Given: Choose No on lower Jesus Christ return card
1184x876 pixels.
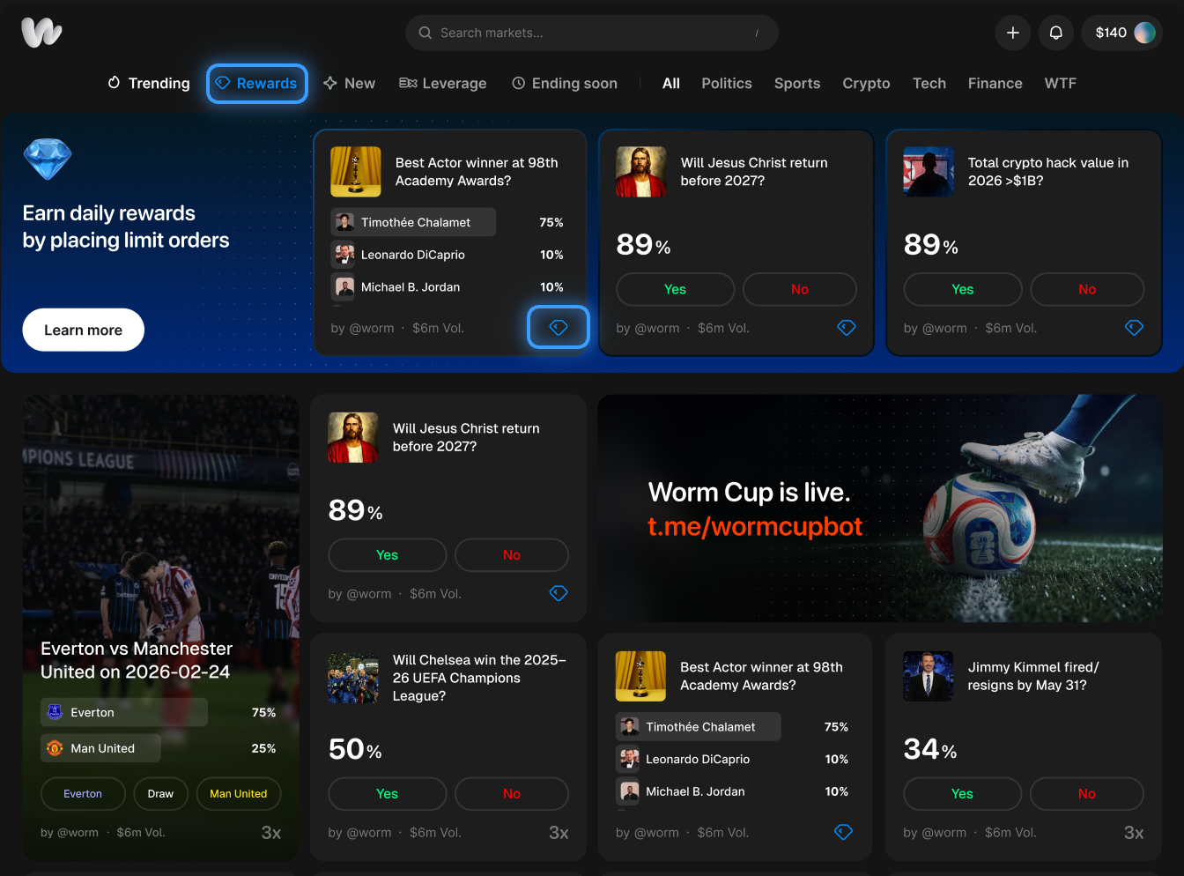Looking at the screenshot, I should (x=512, y=555).
